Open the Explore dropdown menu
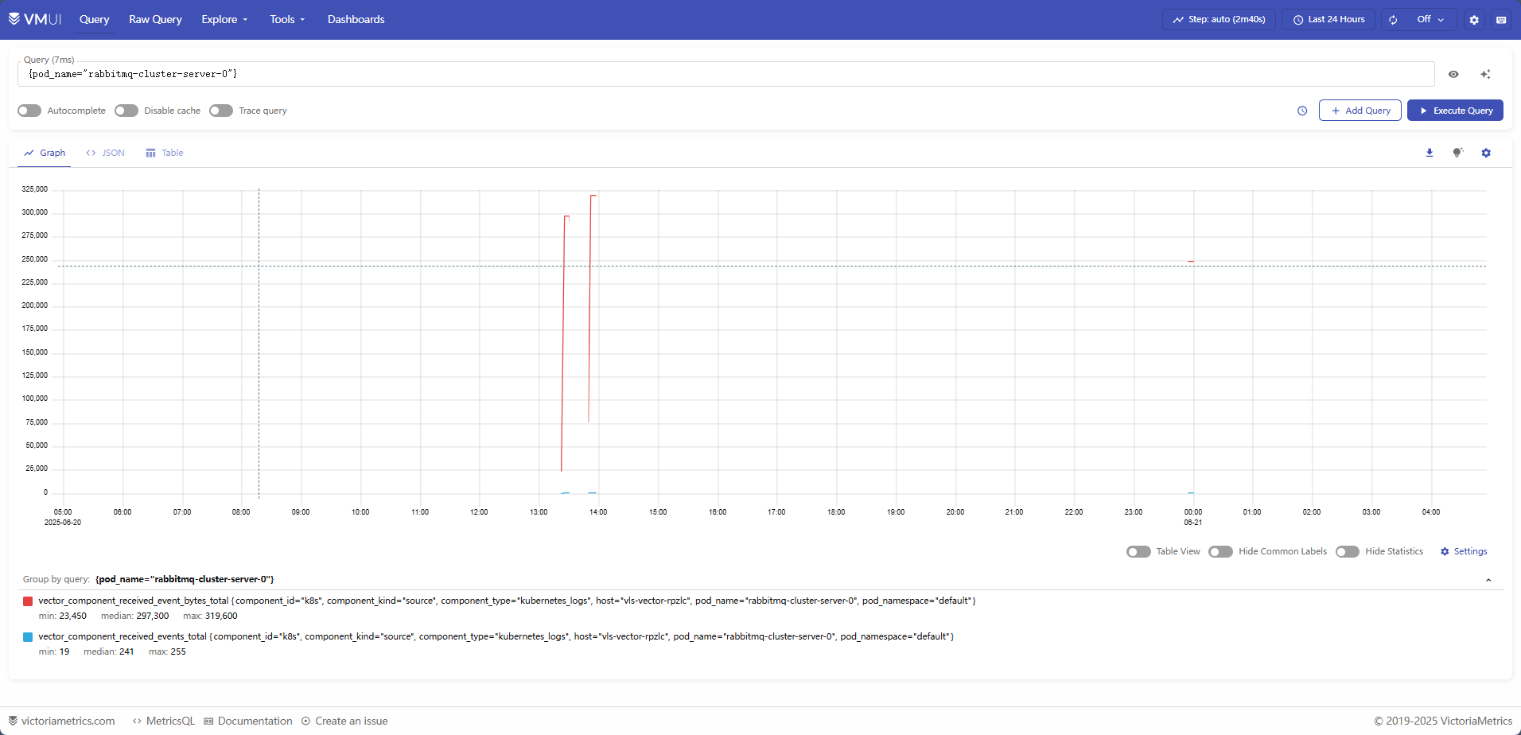Image resolution: width=1521 pixels, height=735 pixels. click(224, 19)
